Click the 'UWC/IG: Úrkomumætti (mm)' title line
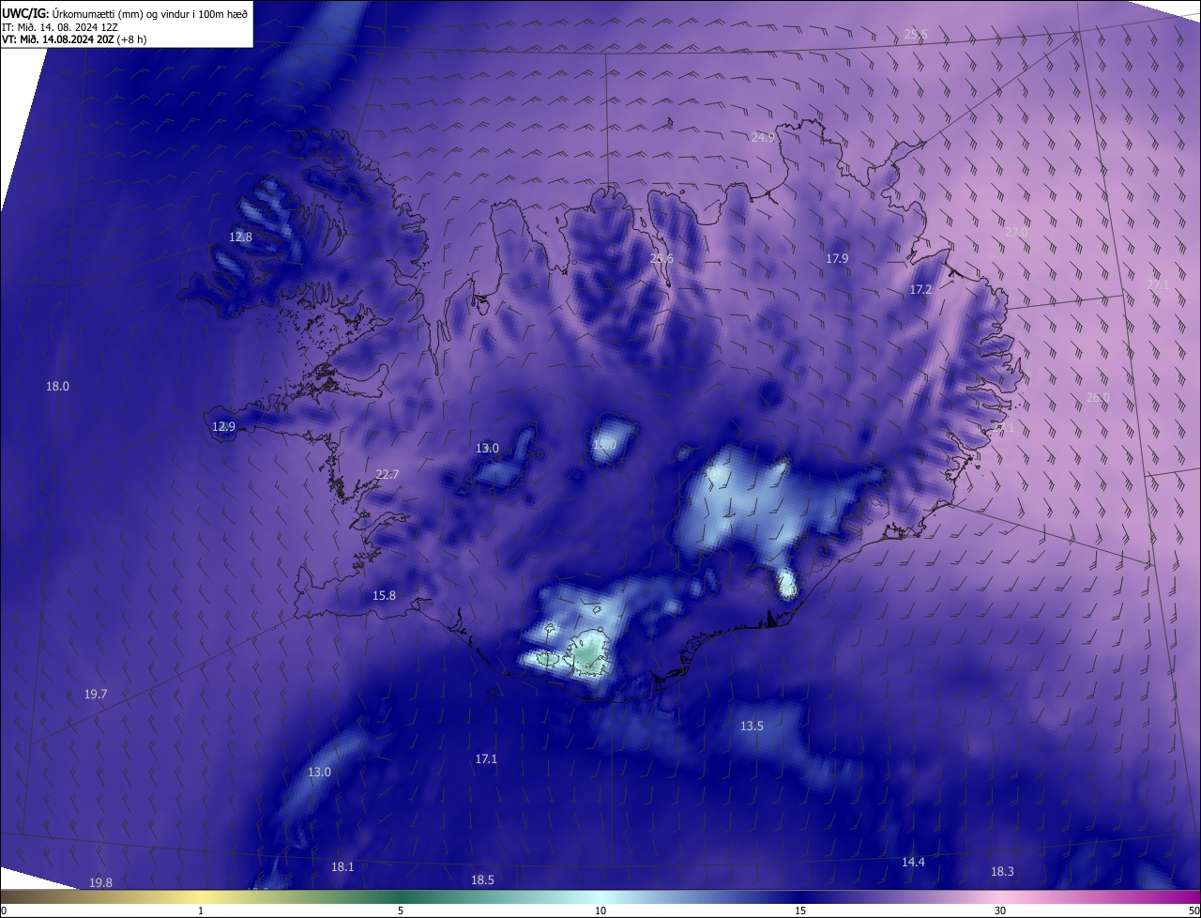Image resolution: width=1201 pixels, height=918 pixels. (125, 14)
